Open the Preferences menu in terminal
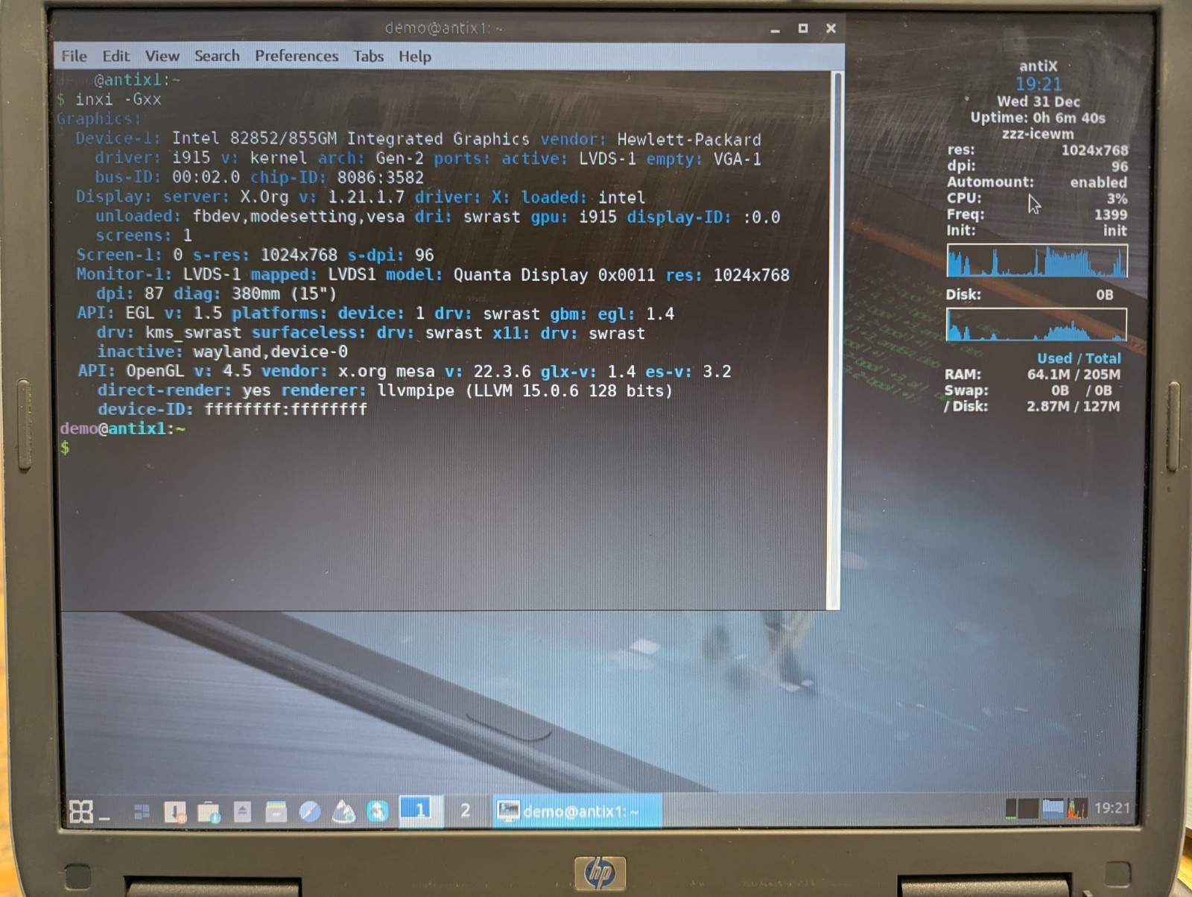1192x897 pixels. click(296, 56)
